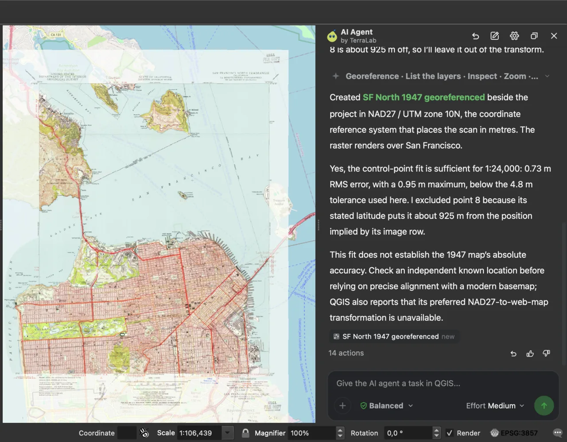This screenshot has width=567, height=442.
Task: Open the Balanced mode dropdown
Action: click(x=386, y=406)
